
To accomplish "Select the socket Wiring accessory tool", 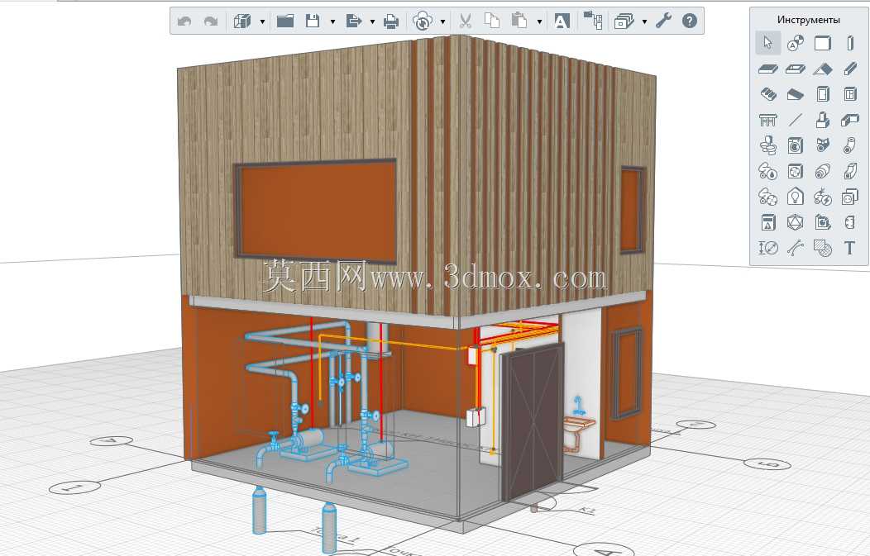I will (x=850, y=197).
